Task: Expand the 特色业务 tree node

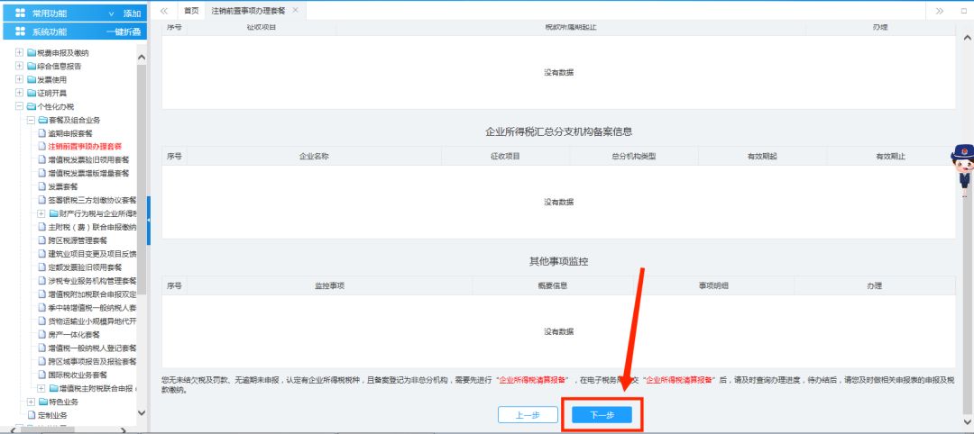Action: pos(31,402)
